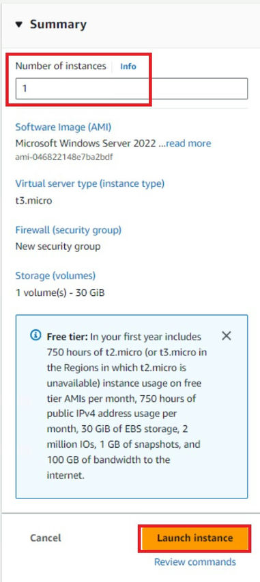Click the Launch instance button
Image resolution: width=260 pixels, height=582 pixels.
tap(194, 538)
